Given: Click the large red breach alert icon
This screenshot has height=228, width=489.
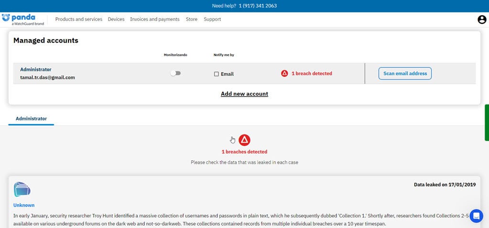Looking at the screenshot, I should (x=245, y=140).
